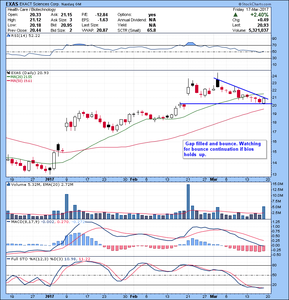Click the last white candlestick near 20.93

tap(264, 101)
